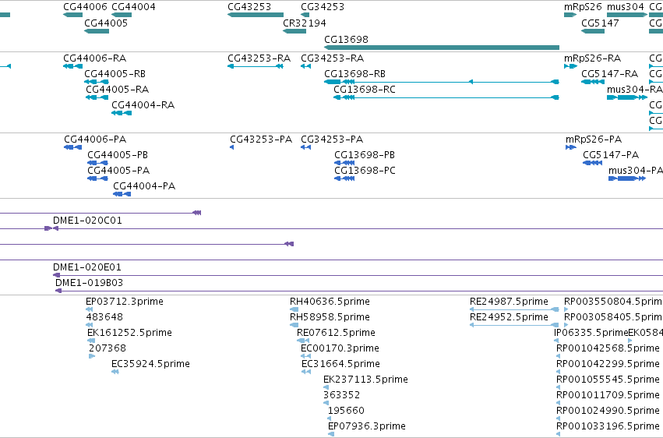The image size is (663, 438).
Task: Click the DME1-019B03 clone label
Action: pos(90,283)
